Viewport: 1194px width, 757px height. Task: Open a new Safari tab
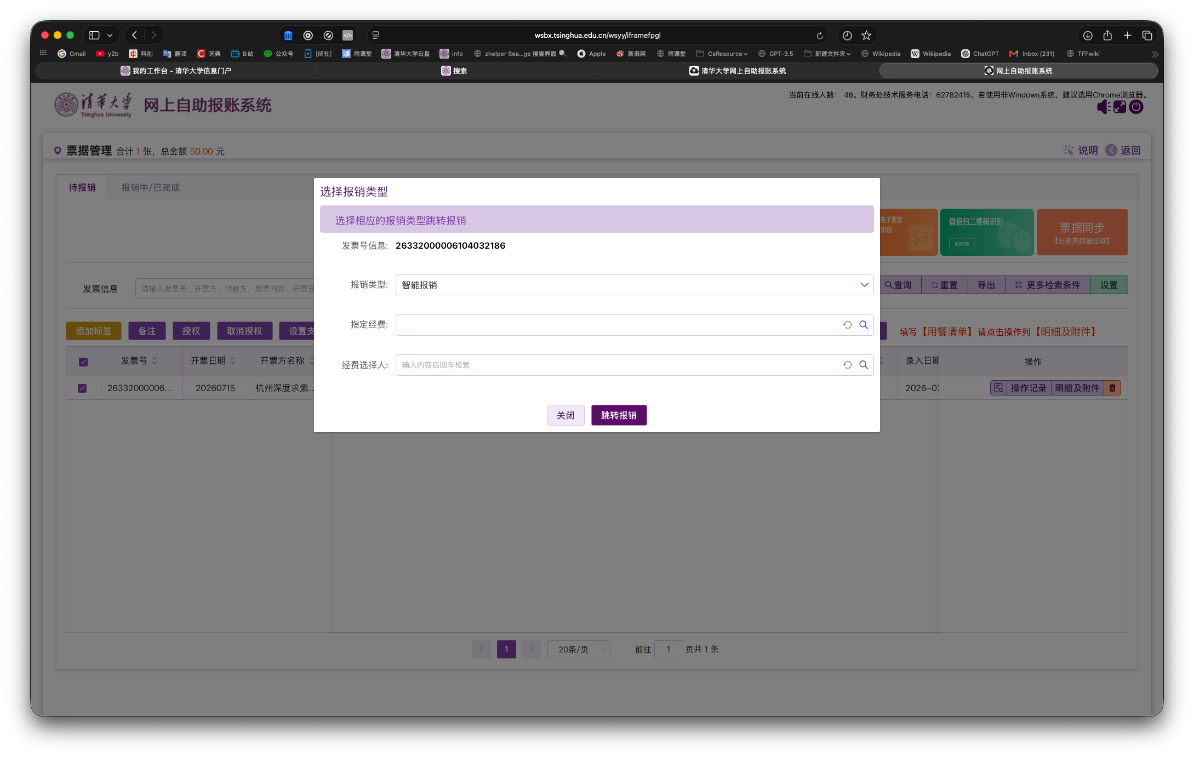[x=1127, y=36]
